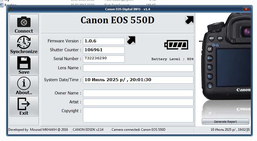Screen dimensions: 257x141
Task: Open the About info button
Action: click(x=24, y=86)
